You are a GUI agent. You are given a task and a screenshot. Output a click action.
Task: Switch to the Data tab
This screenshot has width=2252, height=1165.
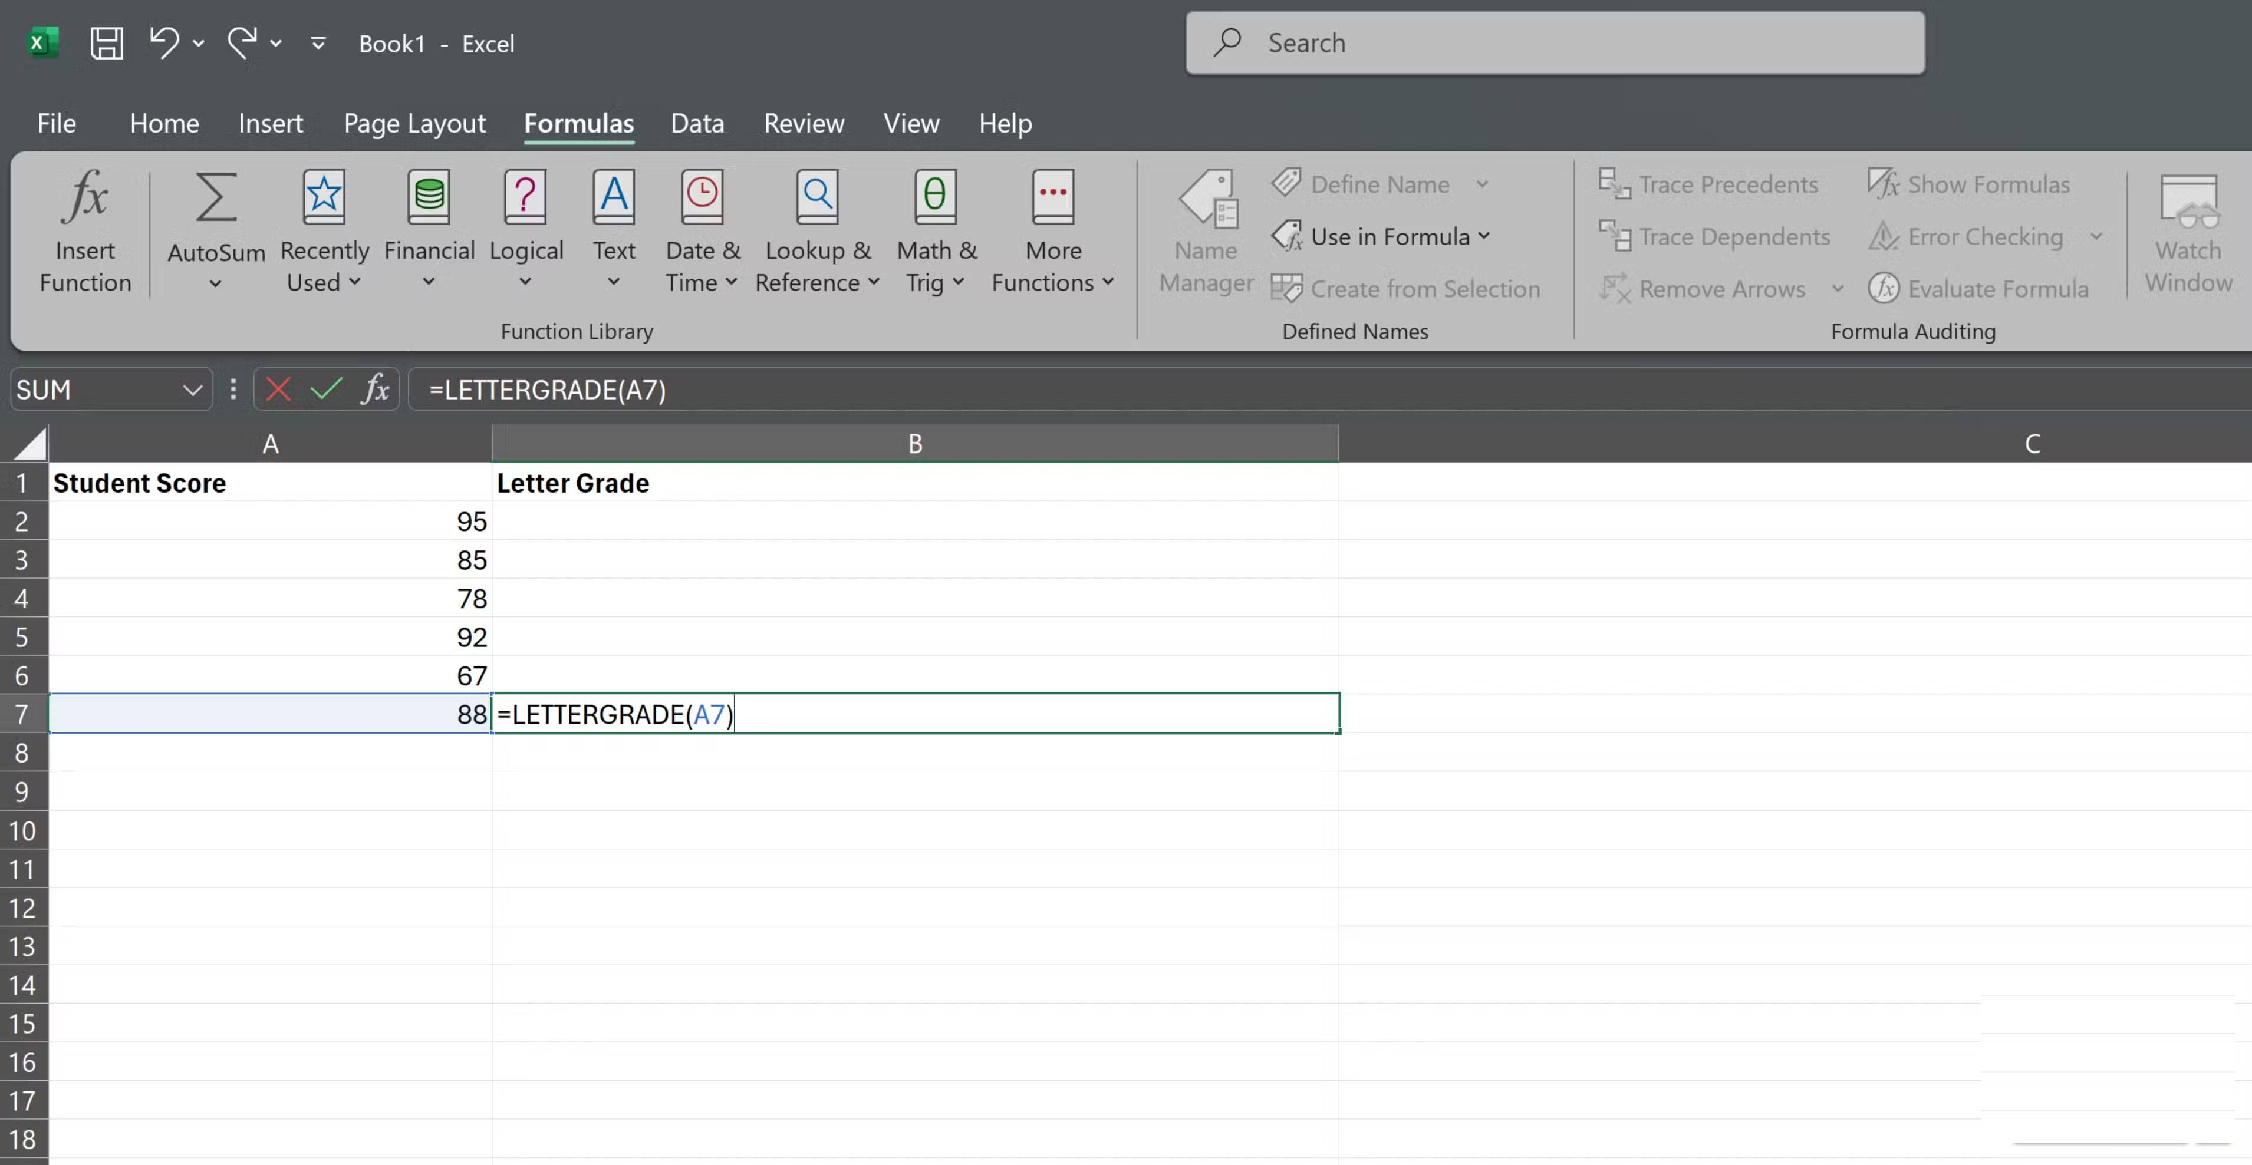pos(697,123)
